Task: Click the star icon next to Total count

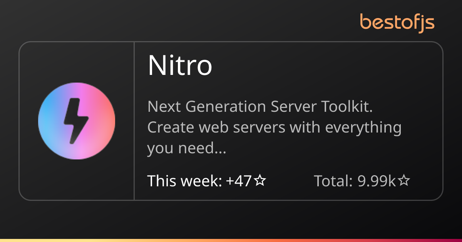Action: [404, 180]
